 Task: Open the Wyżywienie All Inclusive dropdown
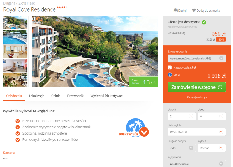tap(197, 164)
